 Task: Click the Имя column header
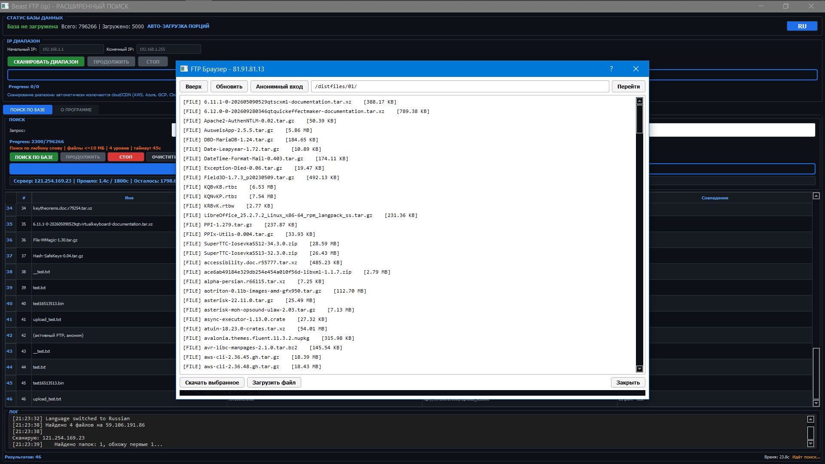(x=129, y=198)
